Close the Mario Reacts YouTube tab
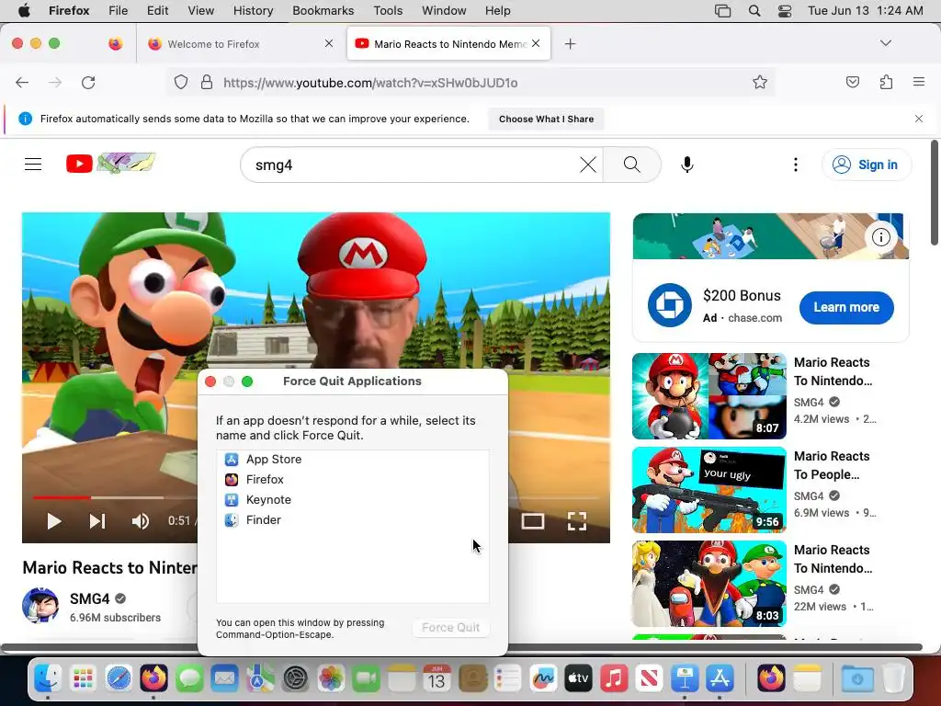The height and width of the screenshot is (706, 941). click(536, 43)
